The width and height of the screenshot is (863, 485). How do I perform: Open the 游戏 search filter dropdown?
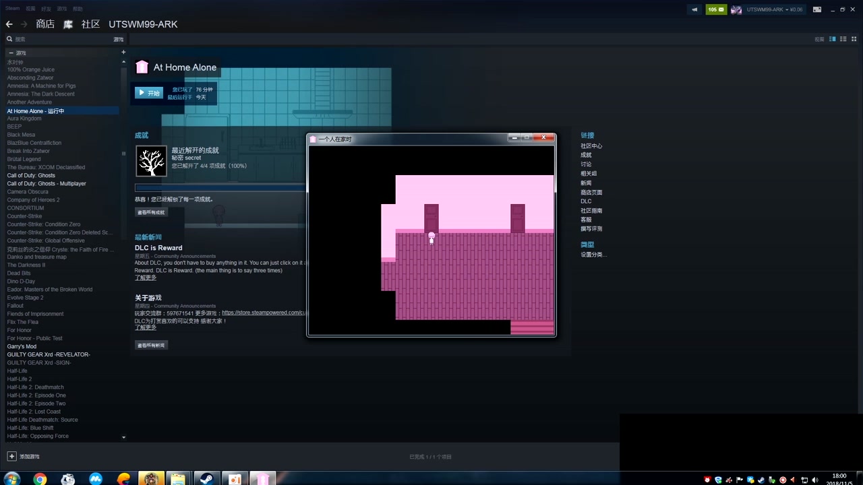pyautogui.click(x=118, y=39)
